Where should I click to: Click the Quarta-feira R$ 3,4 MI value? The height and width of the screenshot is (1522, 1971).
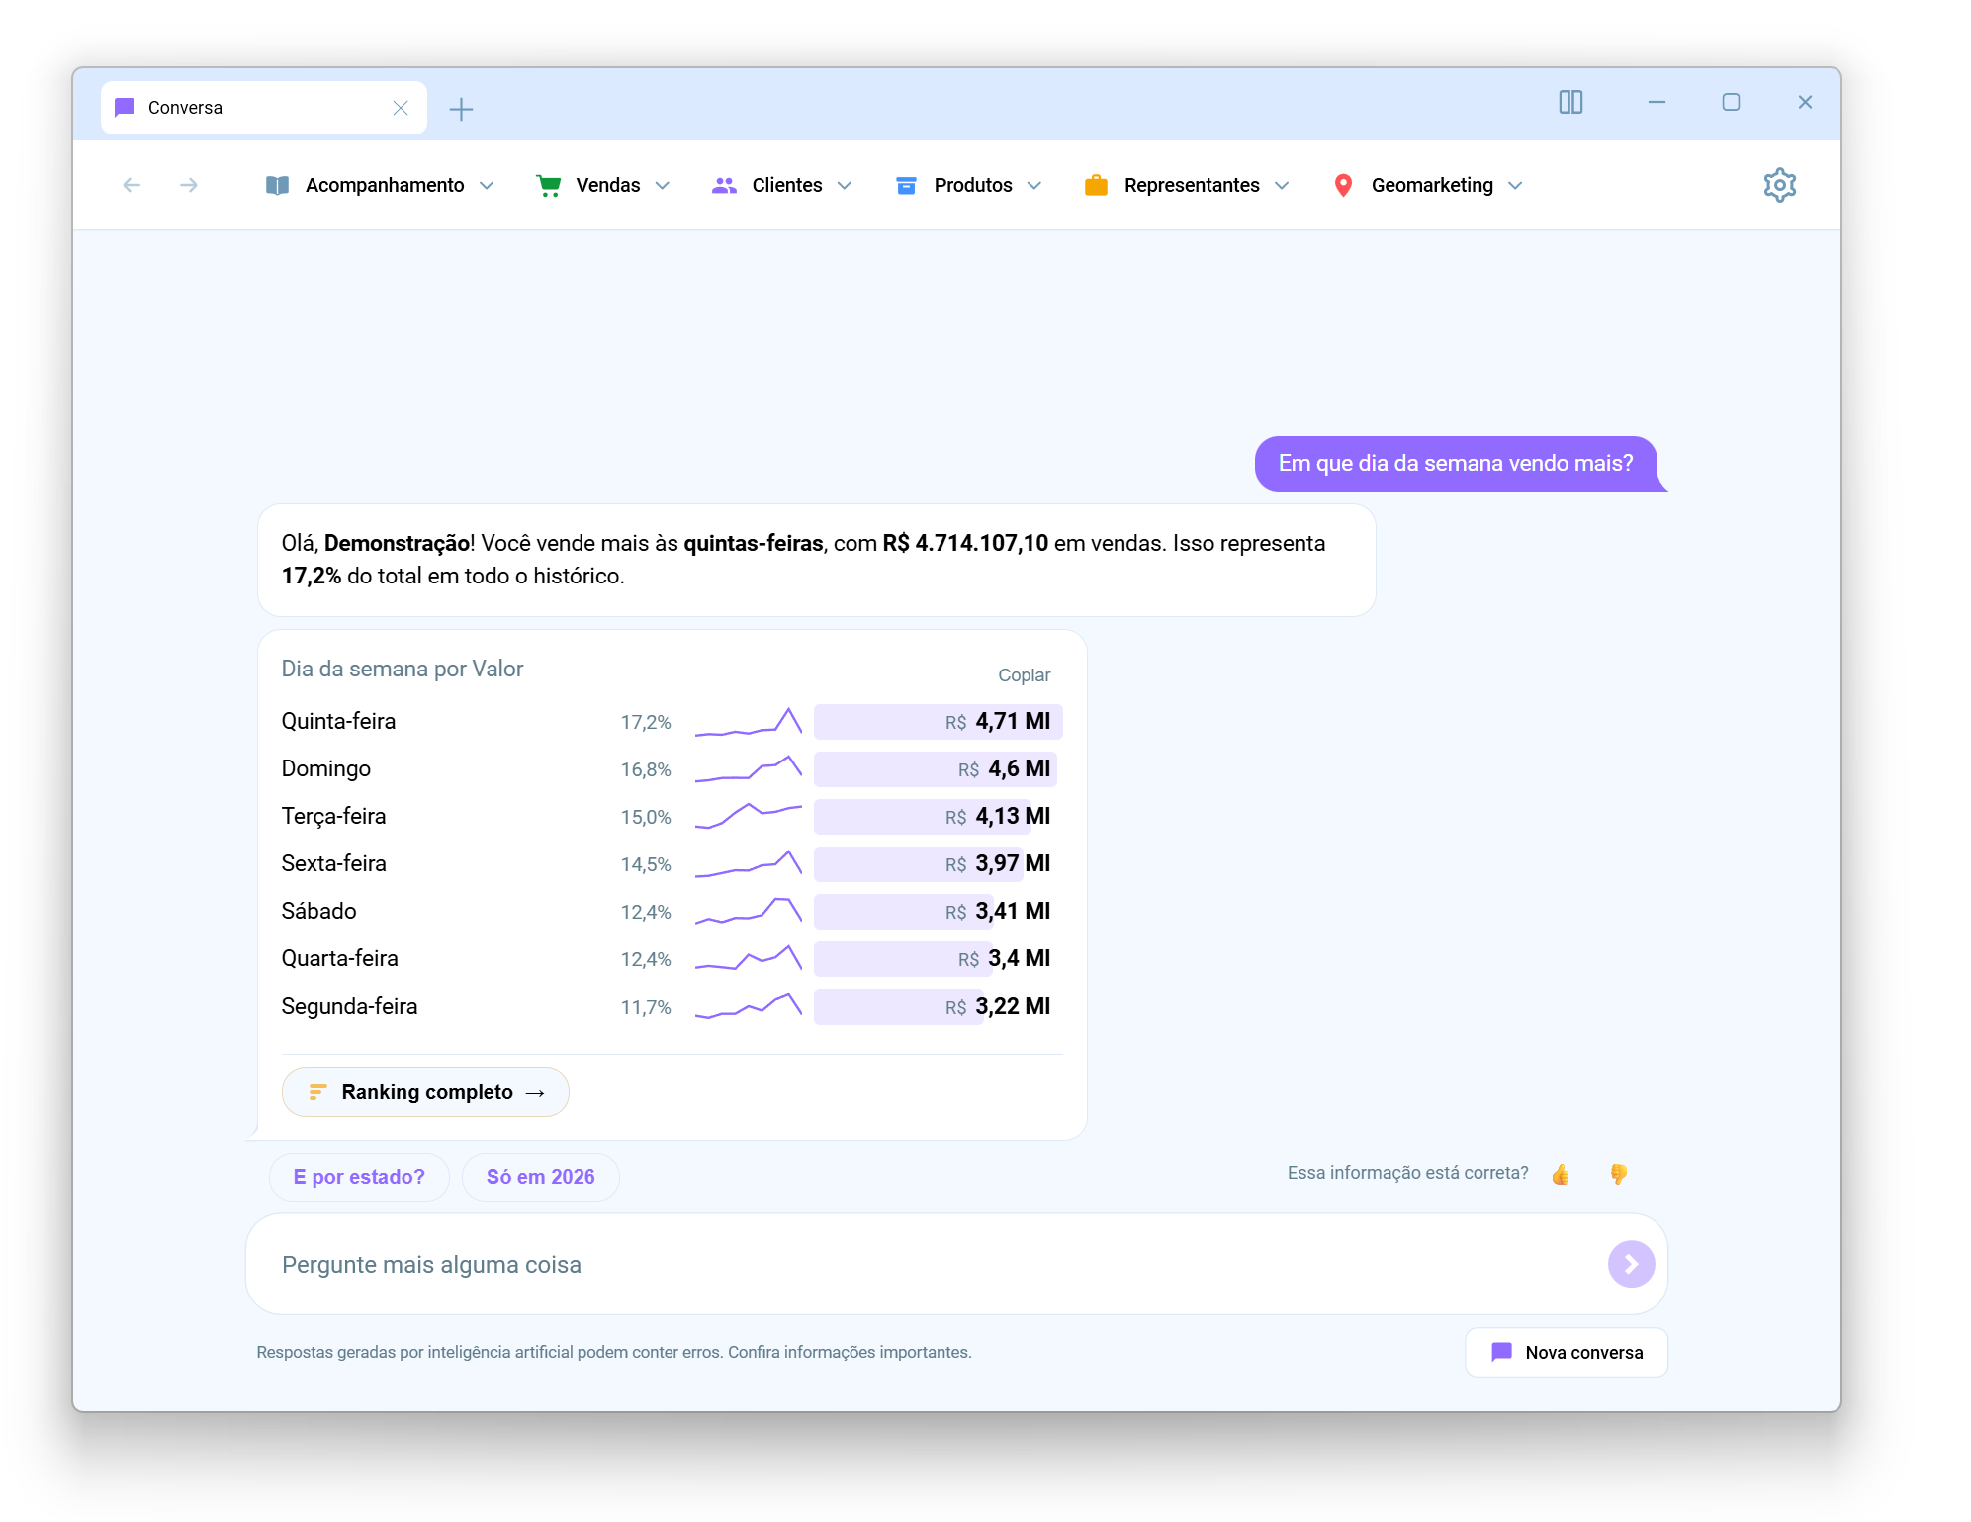(1004, 958)
